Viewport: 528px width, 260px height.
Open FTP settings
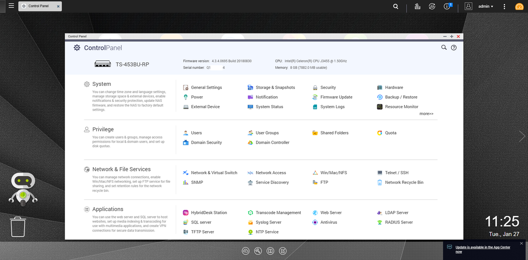tap(320, 183)
